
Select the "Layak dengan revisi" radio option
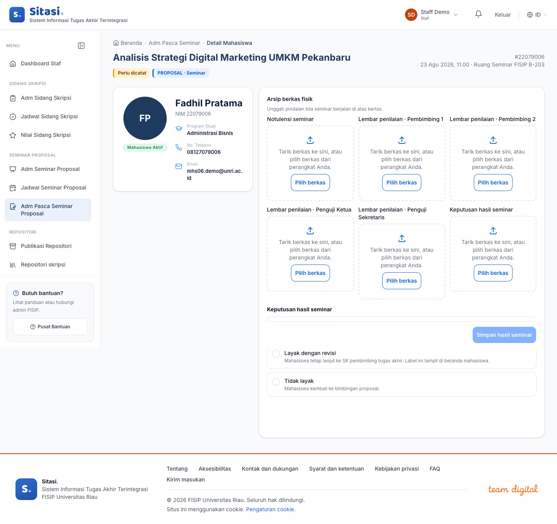(276, 354)
